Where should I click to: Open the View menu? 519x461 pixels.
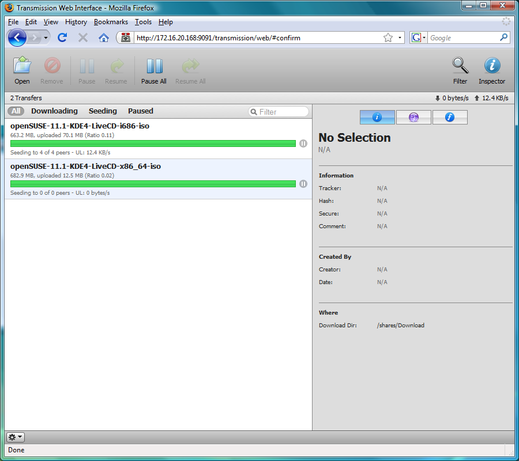[51, 22]
